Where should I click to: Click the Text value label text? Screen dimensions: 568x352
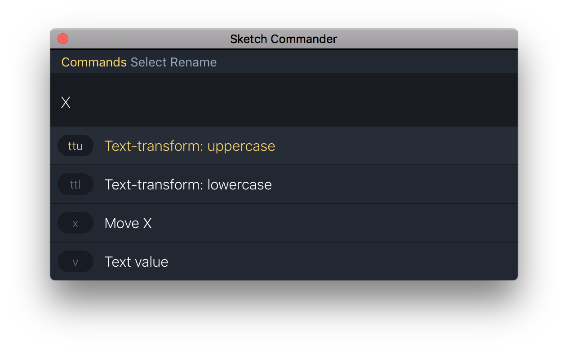point(136,261)
